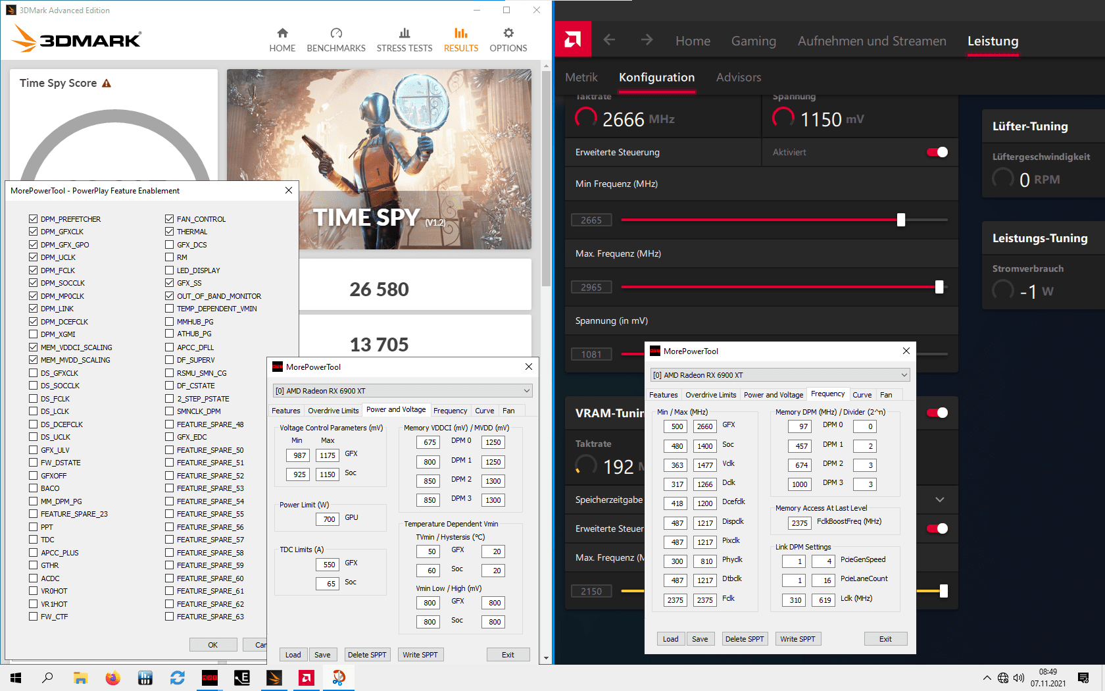Toggle GPU Erweiterte Steuerung switch beside Aktiviert
This screenshot has width=1105, height=691.
[937, 152]
